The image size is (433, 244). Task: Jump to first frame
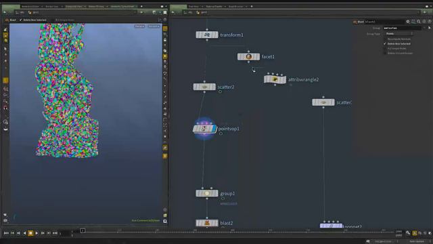(6, 233)
